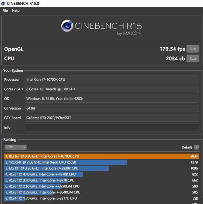Click the Cinebench R15 logo sphere

pos(67,26)
